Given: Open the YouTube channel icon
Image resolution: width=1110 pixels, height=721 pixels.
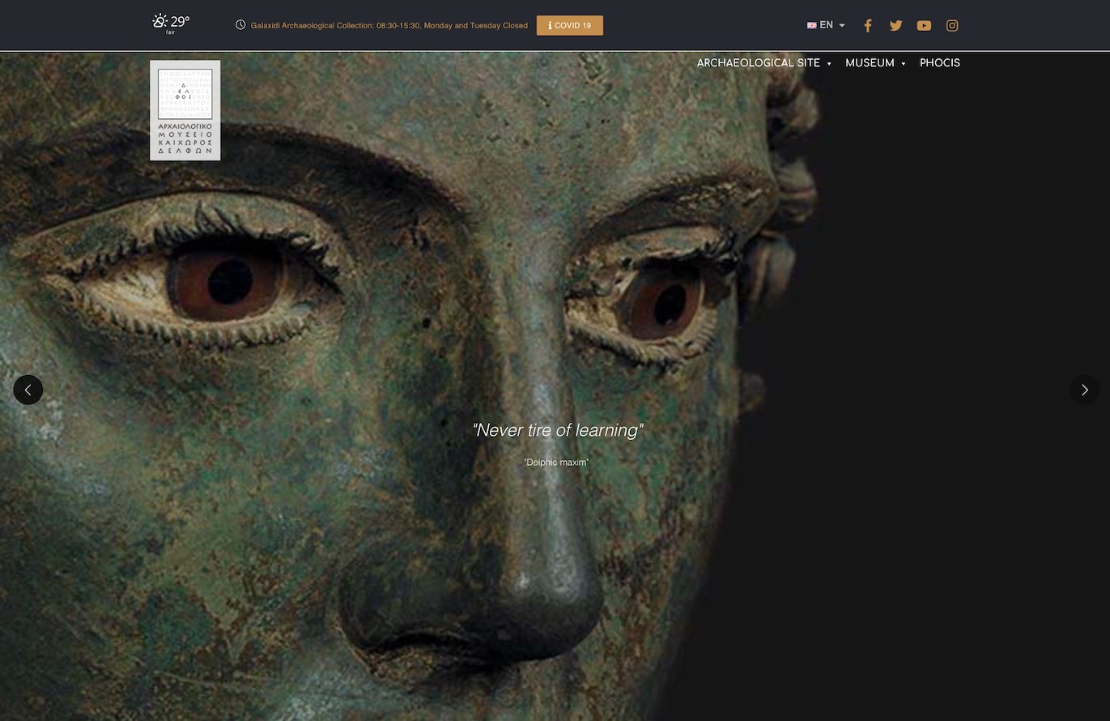Looking at the screenshot, I should pos(924,26).
